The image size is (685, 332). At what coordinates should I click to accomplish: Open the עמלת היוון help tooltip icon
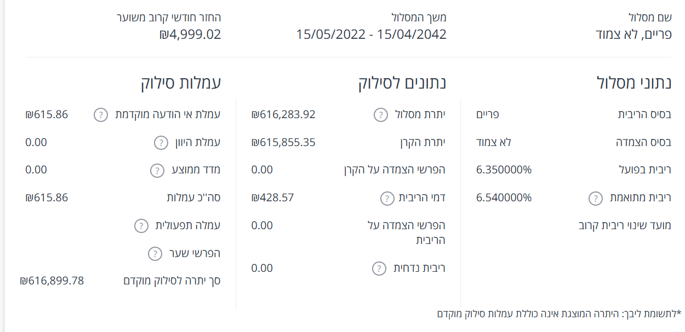161,143
